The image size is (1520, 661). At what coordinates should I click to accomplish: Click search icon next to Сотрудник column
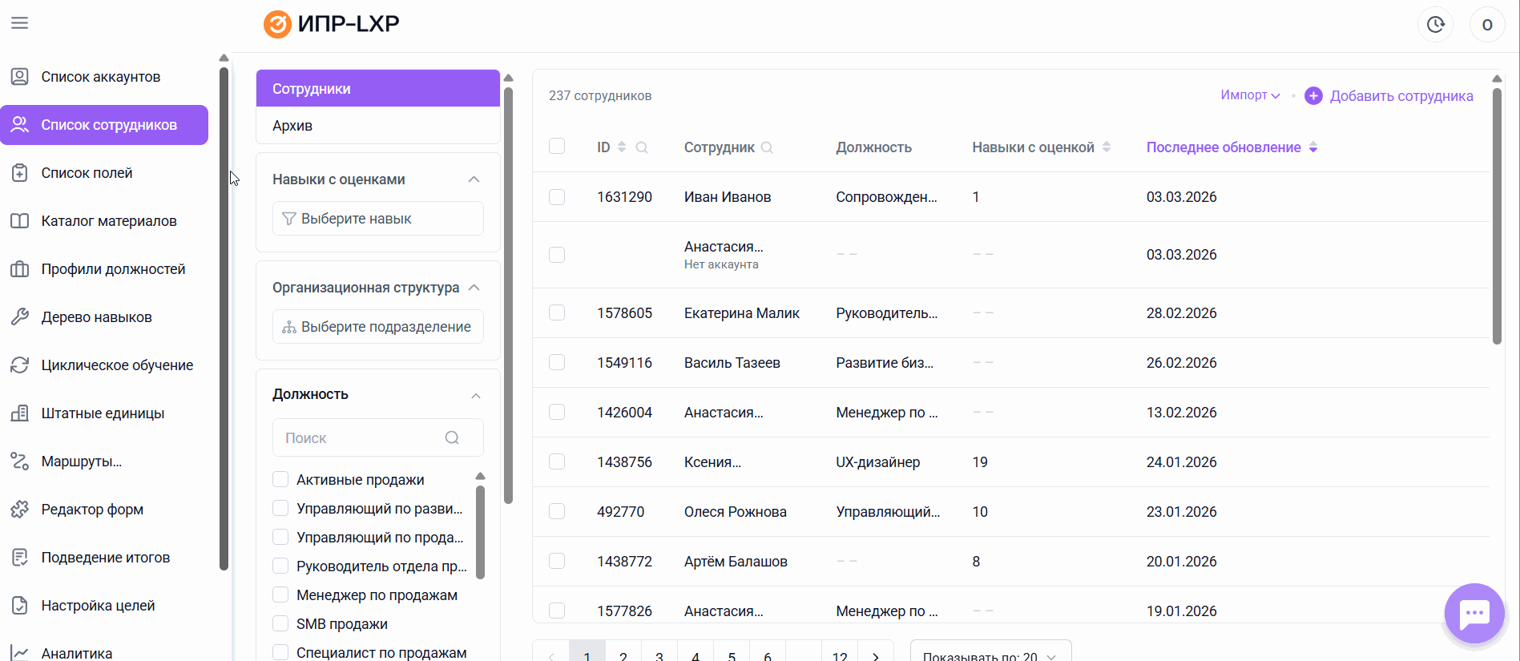click(767, 147)
